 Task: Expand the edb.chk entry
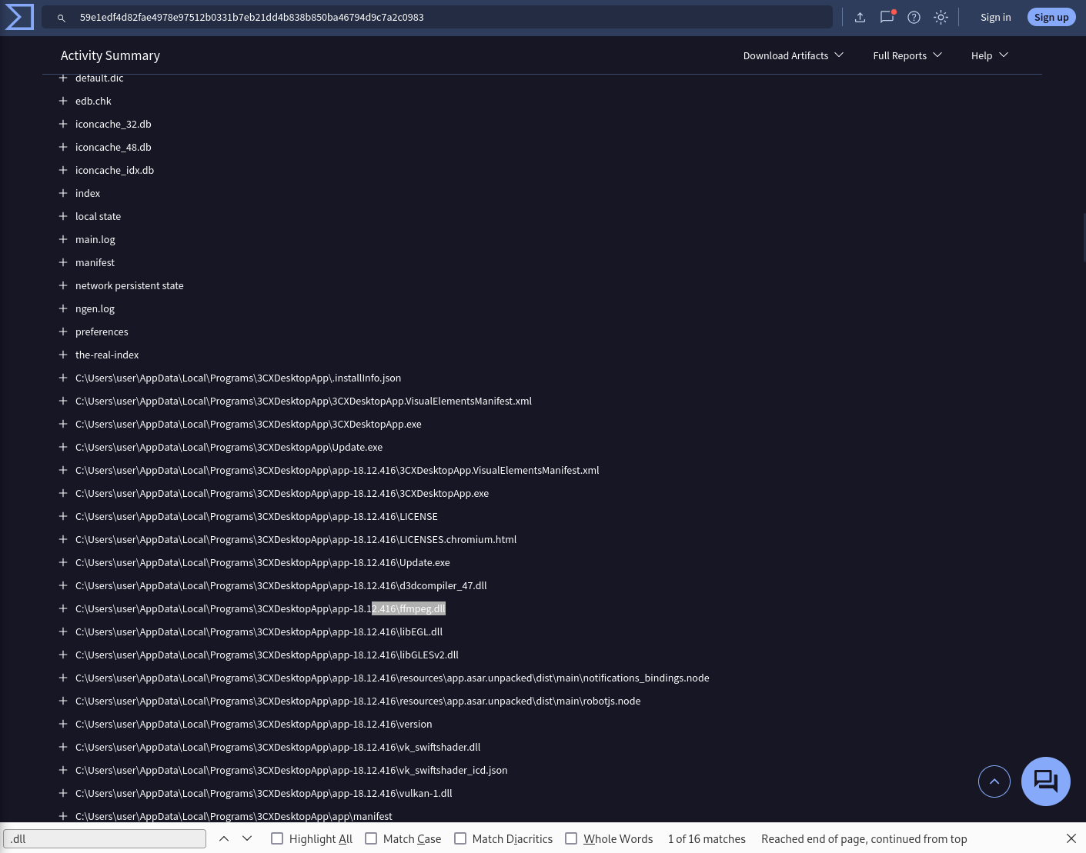(x=63, y=101)
